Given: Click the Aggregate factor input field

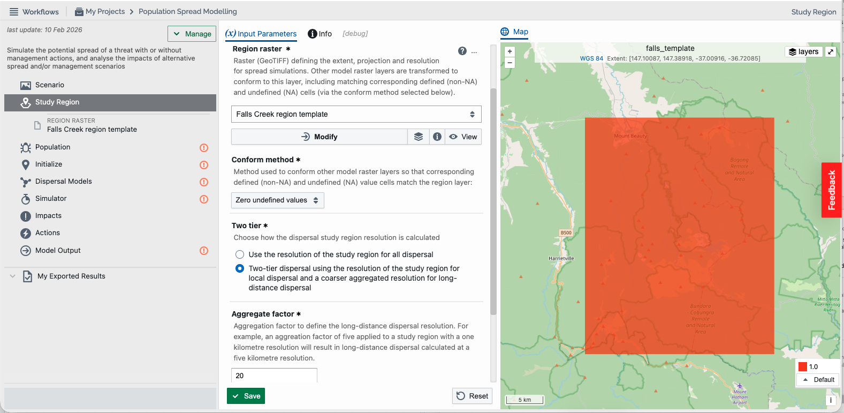Looking at the screenshot, I should [x=274, y=376].
